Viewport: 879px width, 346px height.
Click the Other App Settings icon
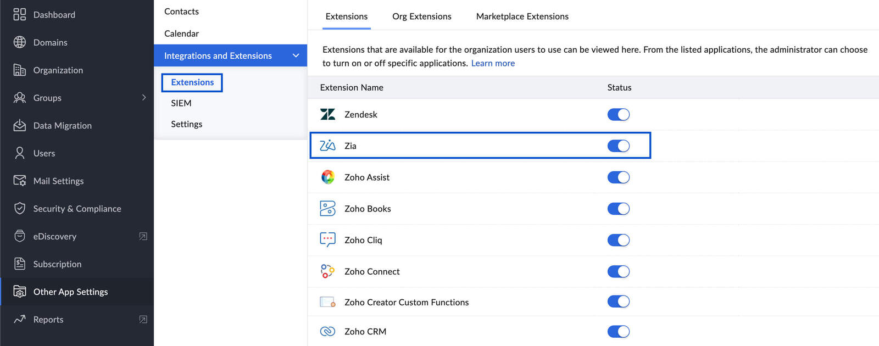(x=20, y=292)
